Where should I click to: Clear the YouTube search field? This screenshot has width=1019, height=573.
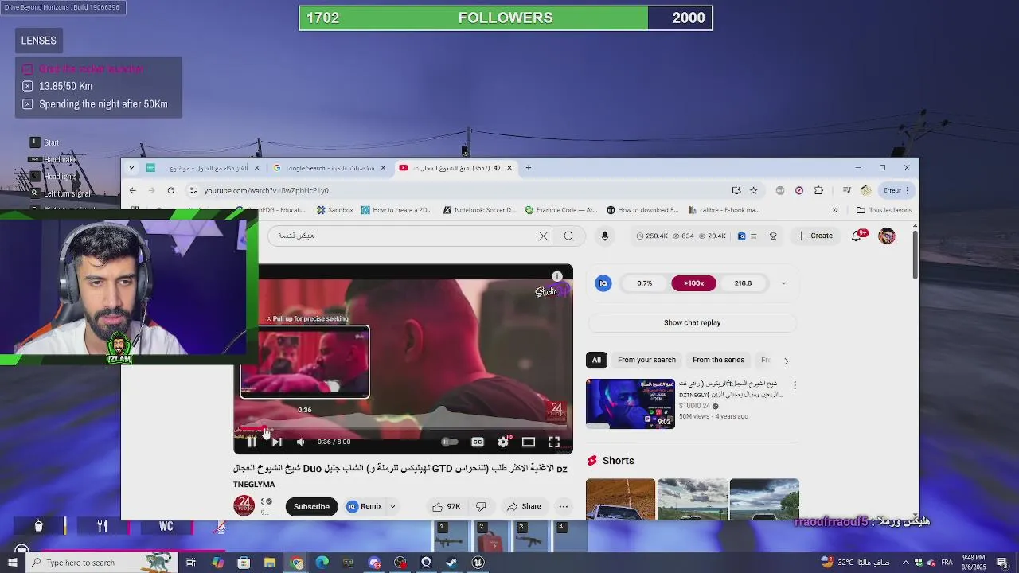click(544, 236)
